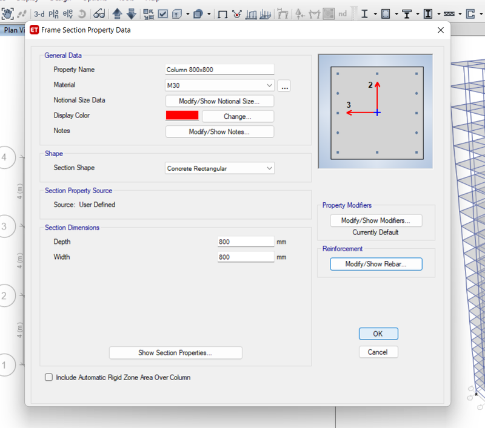Expand dropdown arrow beside extruded cube icon

188,14
